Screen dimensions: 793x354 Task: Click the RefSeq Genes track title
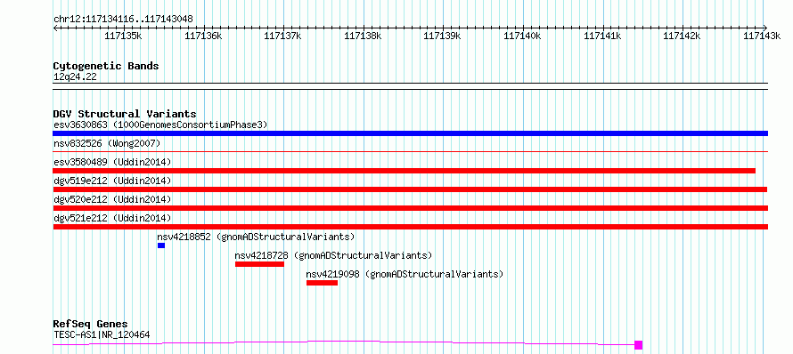point(90,325)
